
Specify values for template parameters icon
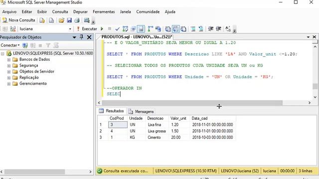(228, 29)
